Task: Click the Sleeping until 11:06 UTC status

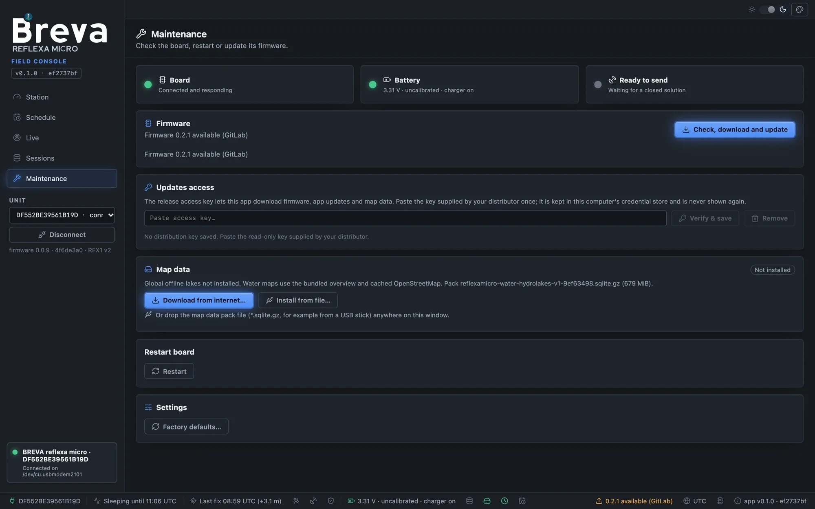Action: tap(135, 501)
